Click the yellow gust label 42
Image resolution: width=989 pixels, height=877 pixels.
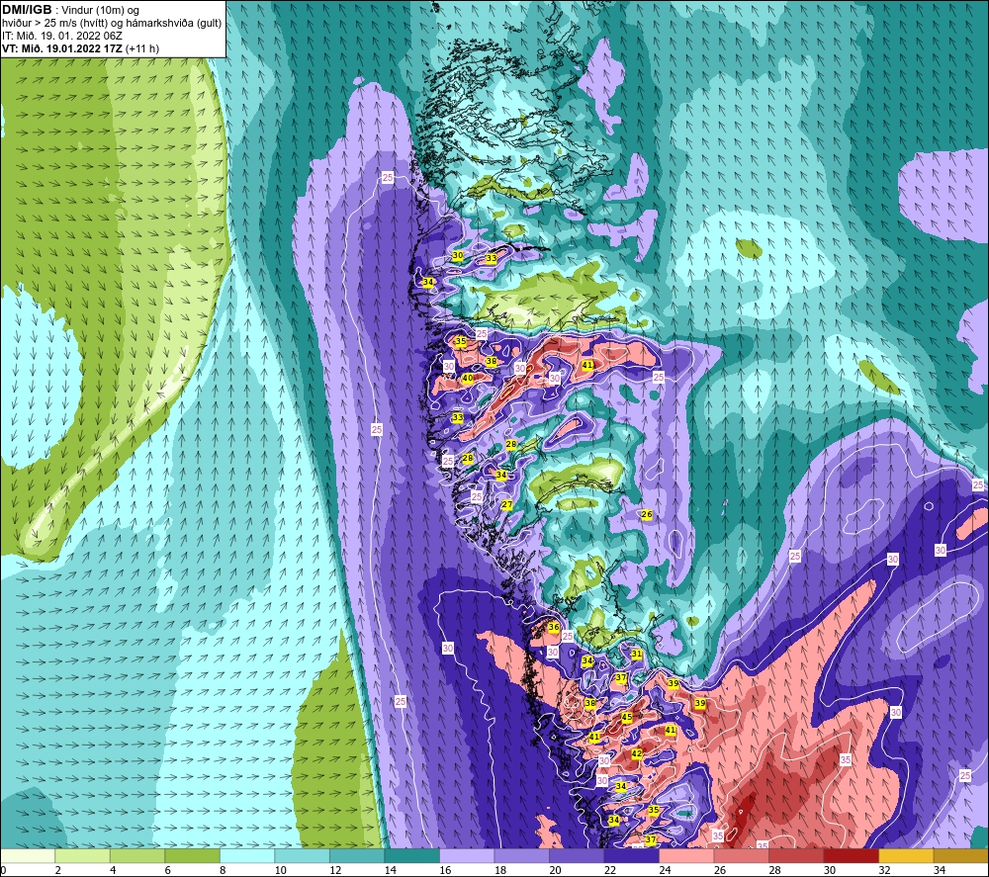(636, 753)
